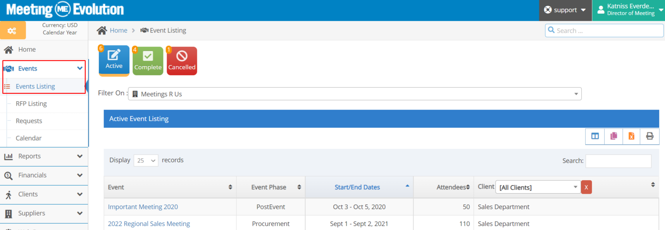Open RFP Listing in sidebar

[31, 104]
